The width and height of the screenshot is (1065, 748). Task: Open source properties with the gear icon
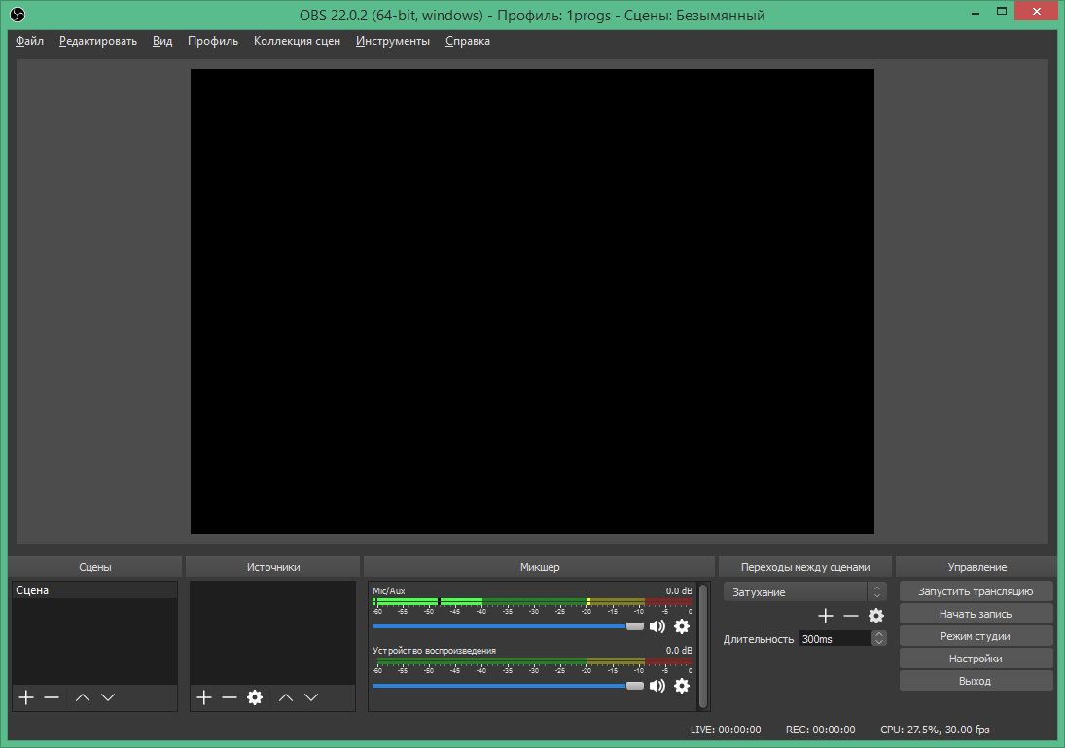255,696
